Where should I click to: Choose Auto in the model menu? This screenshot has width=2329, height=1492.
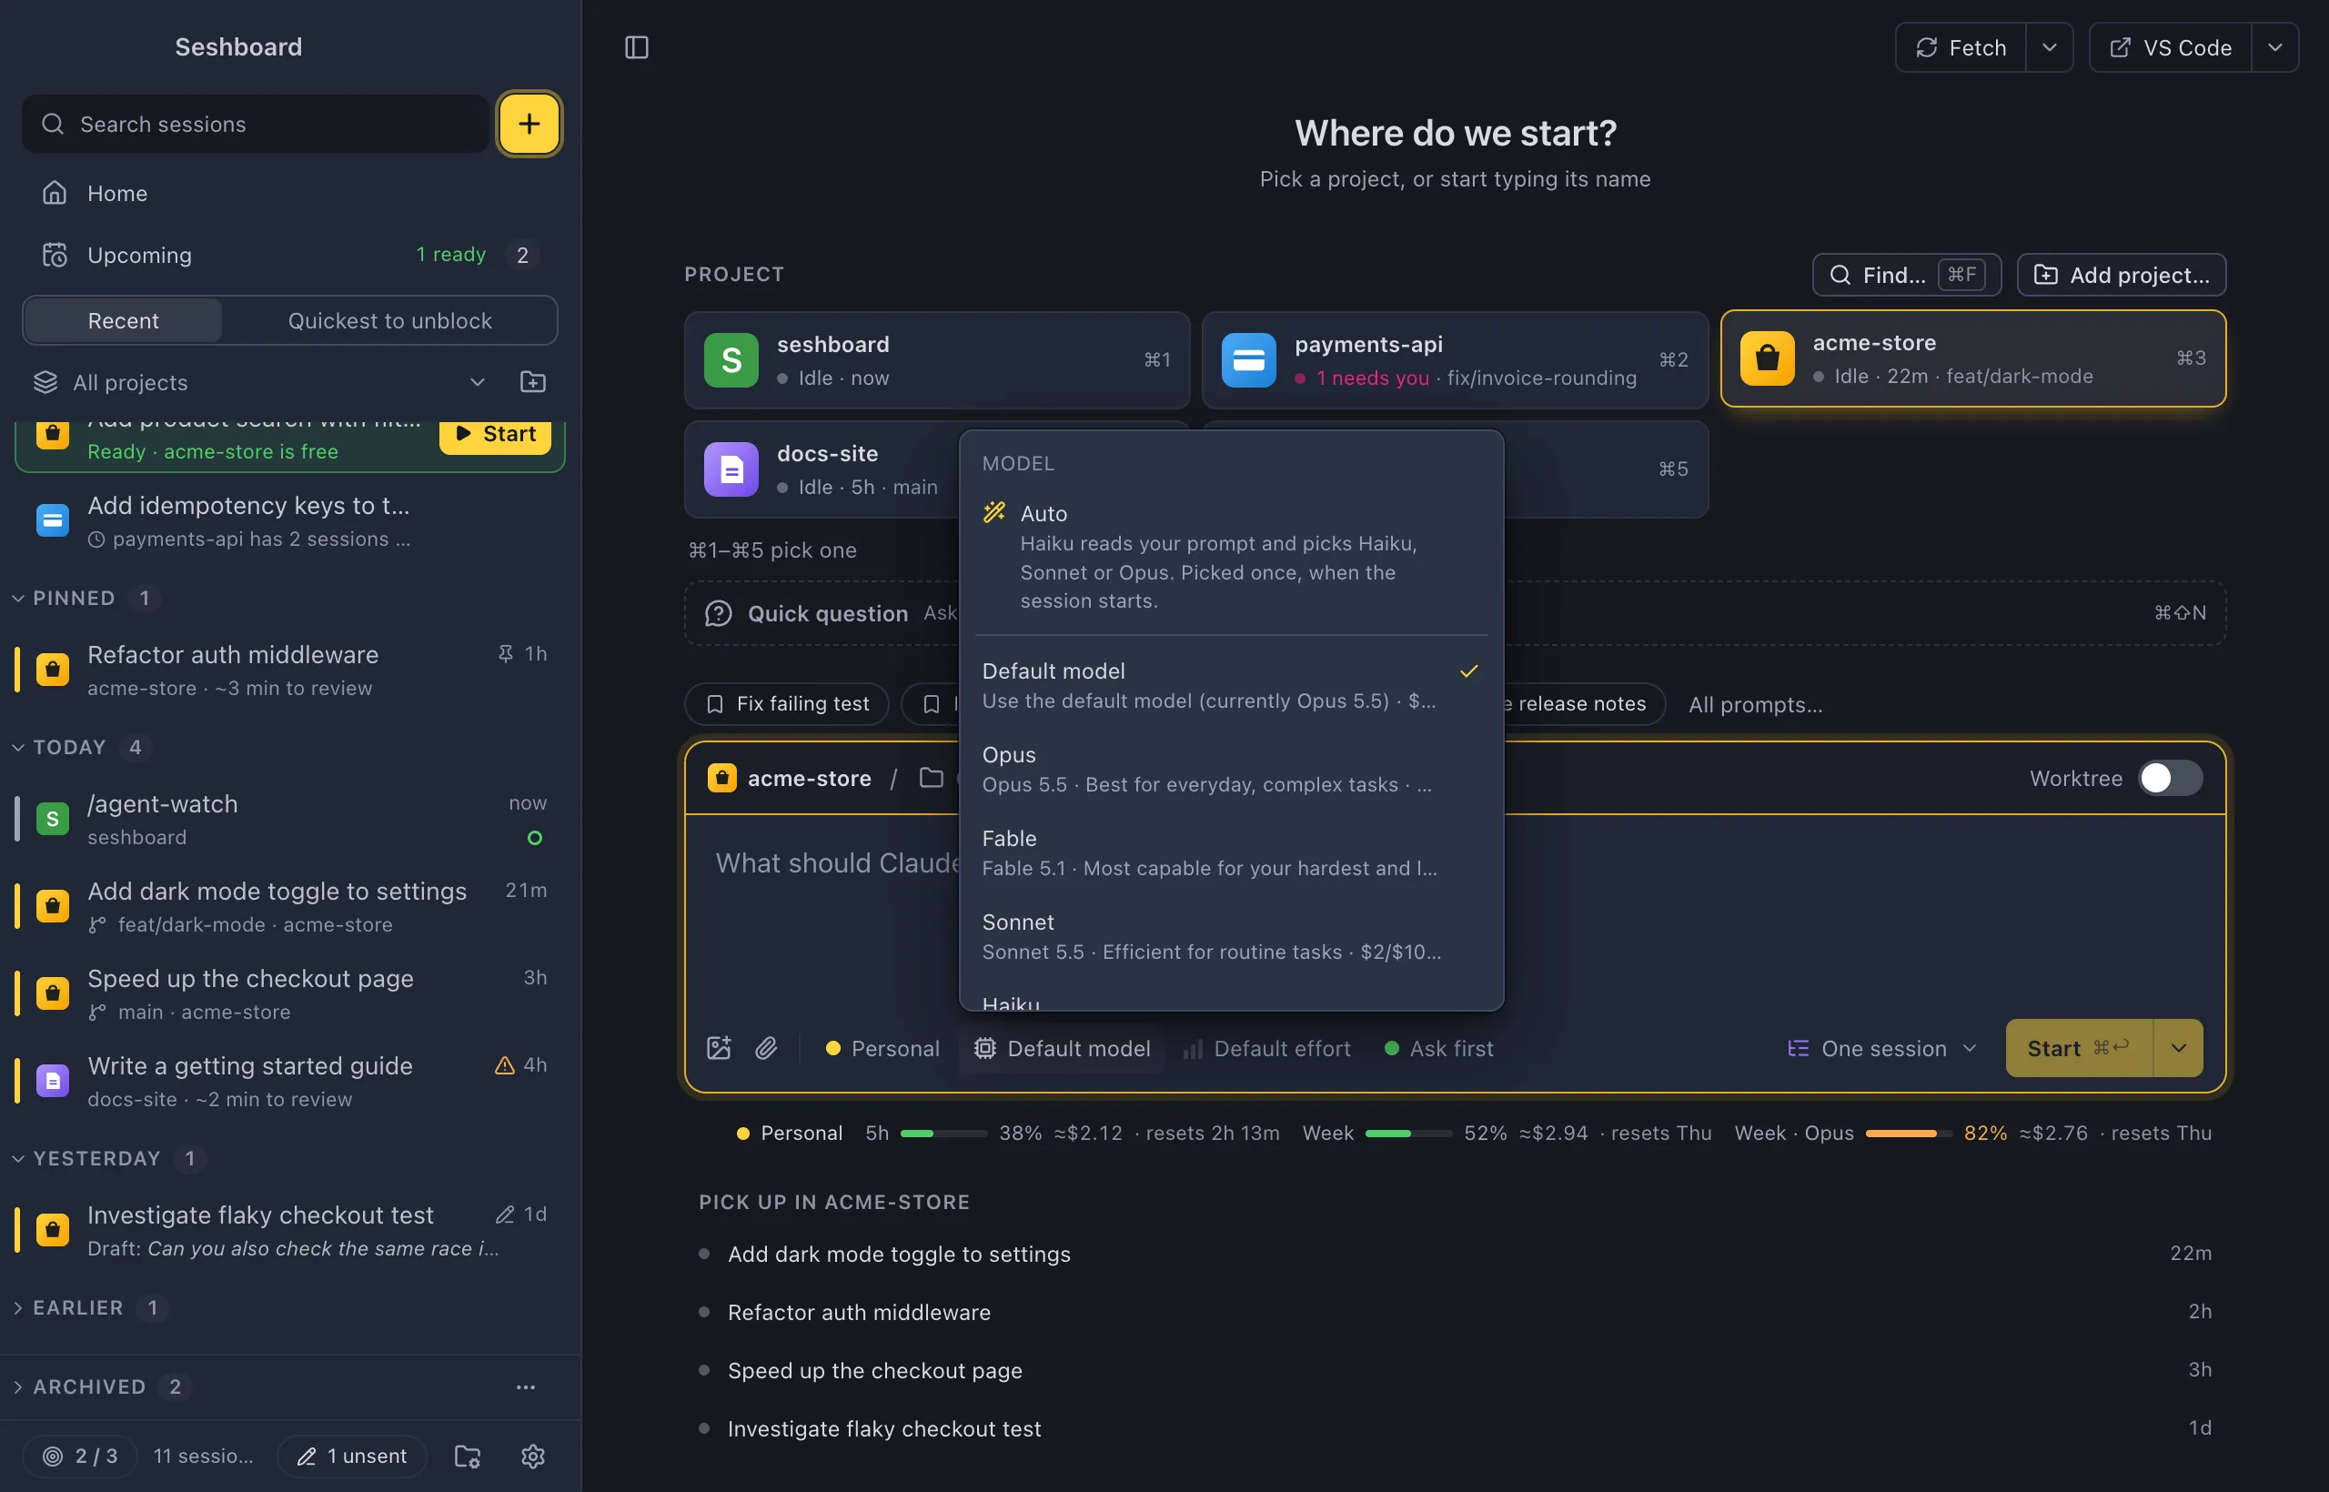pos(1230,556)
